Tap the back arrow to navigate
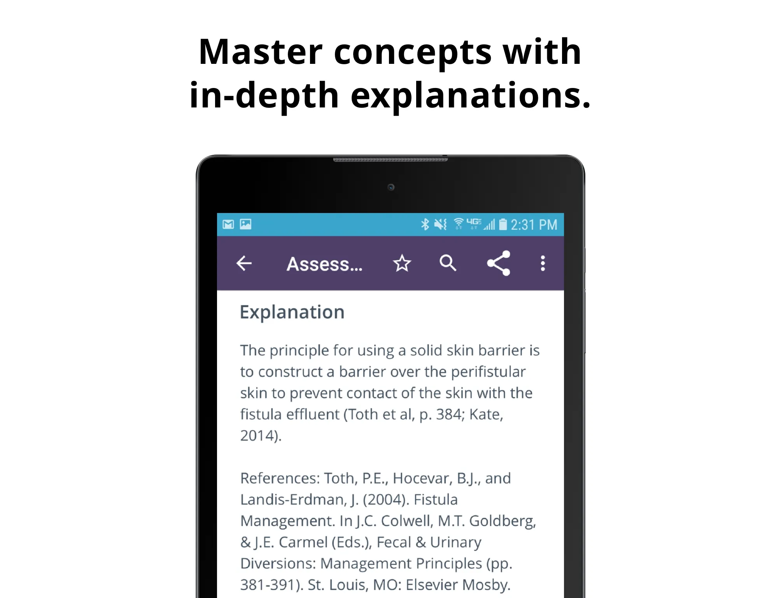The width and height of the screenshot is (781, 598). [245, 262]
